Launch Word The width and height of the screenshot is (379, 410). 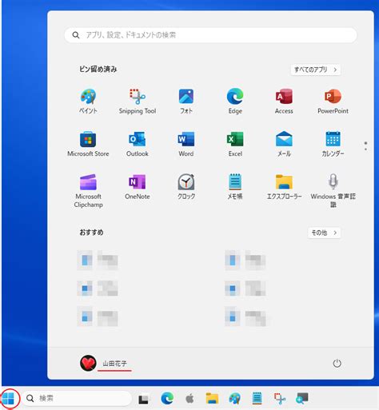(x=186, y=144)
